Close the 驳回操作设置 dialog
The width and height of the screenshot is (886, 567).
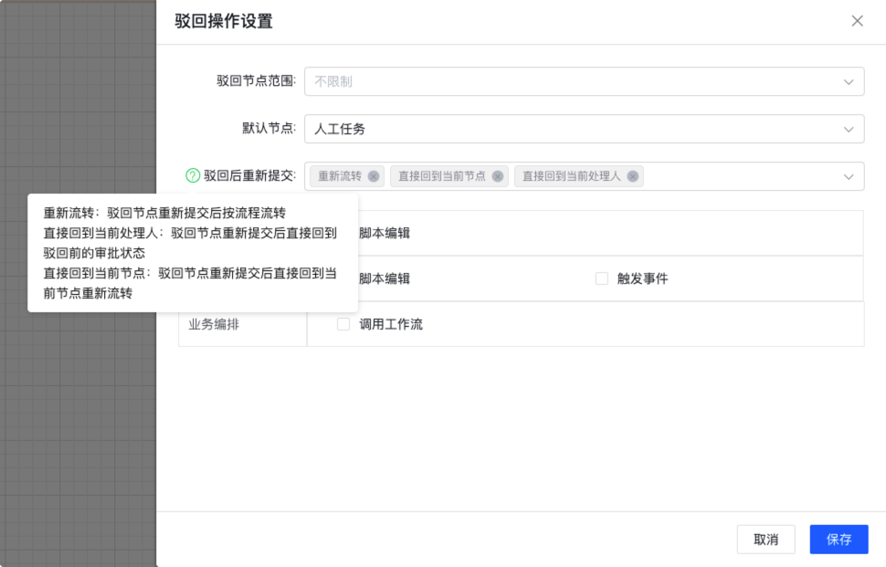click(x=857, y=21)
